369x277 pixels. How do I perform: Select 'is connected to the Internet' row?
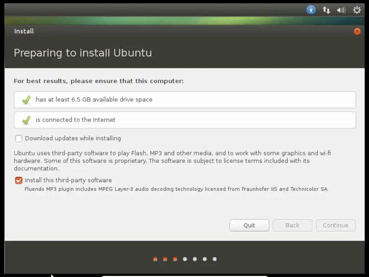point(185,120)
